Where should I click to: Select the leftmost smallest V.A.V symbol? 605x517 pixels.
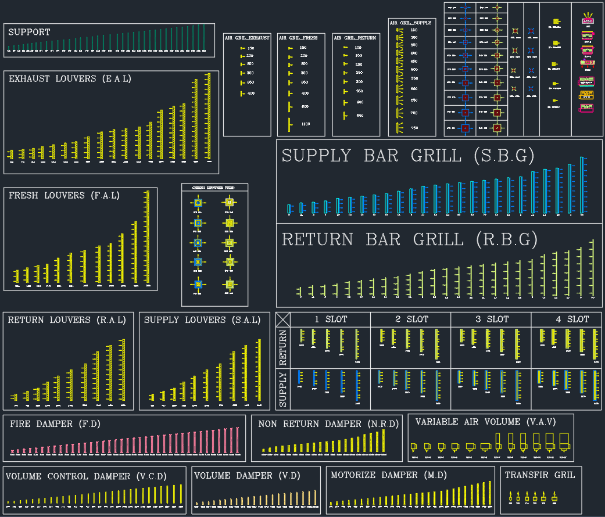(x=414, y=447)
